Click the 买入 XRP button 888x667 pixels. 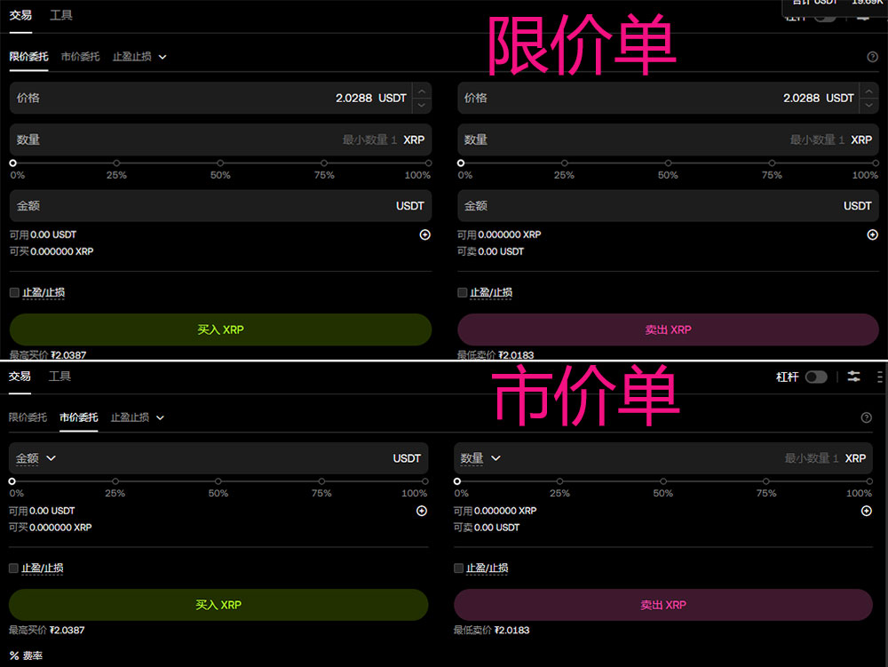pos(219,330)
